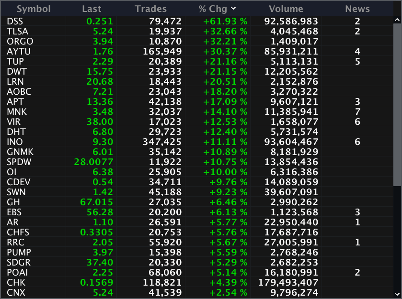Sort by the Volume column header
The image size is (402, 299).
click(x=286, y=9)
